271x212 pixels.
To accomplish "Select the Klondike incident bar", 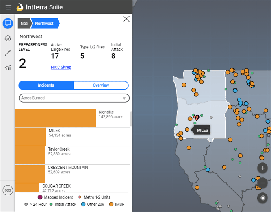I will 56,118.
